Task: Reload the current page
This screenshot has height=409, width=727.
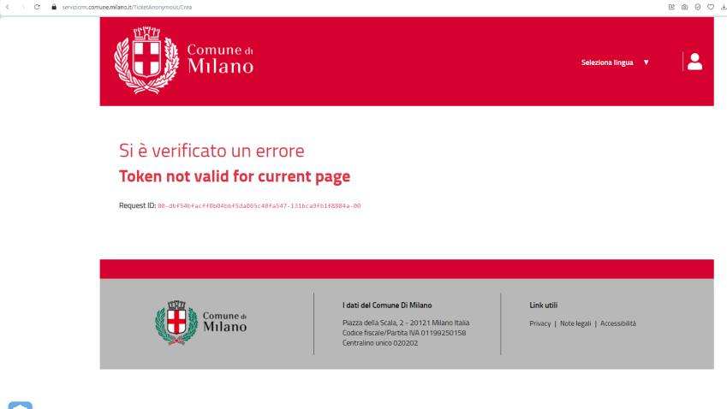Action: tap(37, 7)
